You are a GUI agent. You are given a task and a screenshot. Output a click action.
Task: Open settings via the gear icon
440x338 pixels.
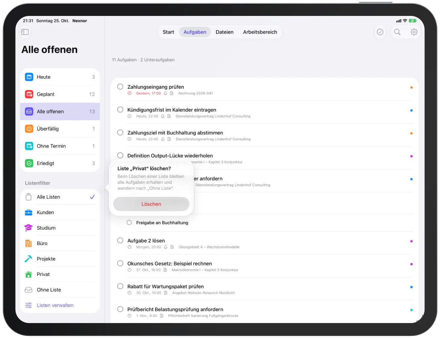[414, 32]
